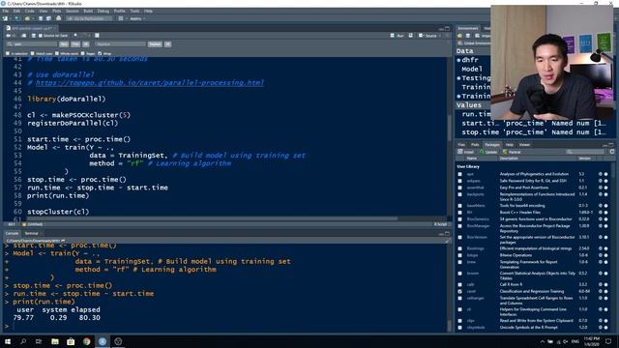This screenshot has width=619, height=348.
Task: Switch to the RStudio taskbar icon
Action: click(103, 341)
